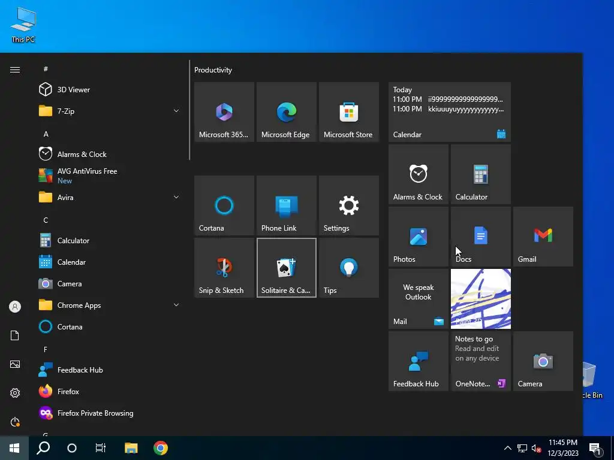
Task: Click the network icon in system tray
Action: click(522, 448)
